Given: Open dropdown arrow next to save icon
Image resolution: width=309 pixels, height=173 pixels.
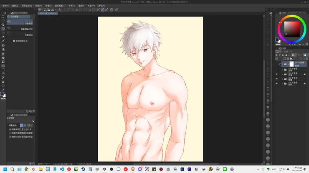Looking at the screenshot, I should 56,10.
